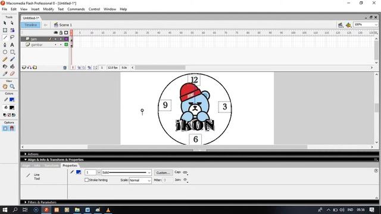Open the Control menu
Viewport: 381px width, 214px height.
pos(94,10)
